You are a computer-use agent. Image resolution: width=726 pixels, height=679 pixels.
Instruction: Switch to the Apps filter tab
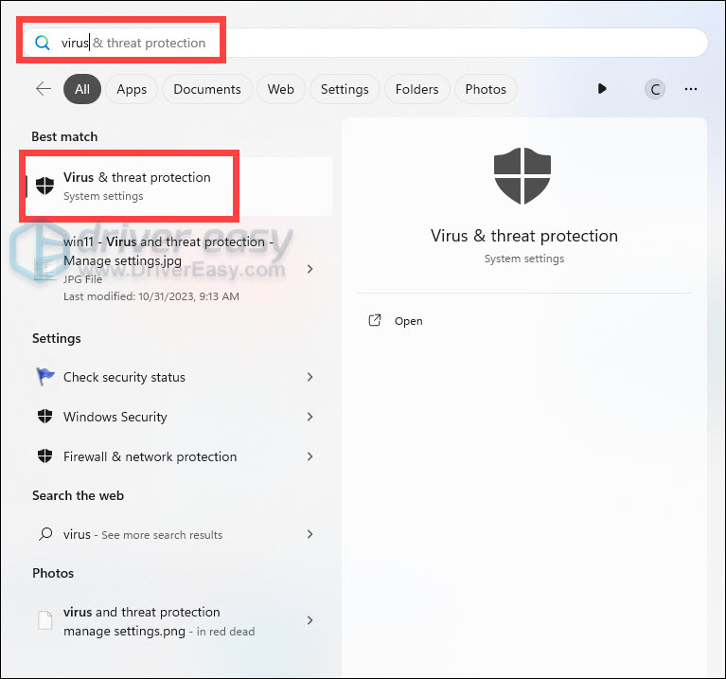point(132,89)
